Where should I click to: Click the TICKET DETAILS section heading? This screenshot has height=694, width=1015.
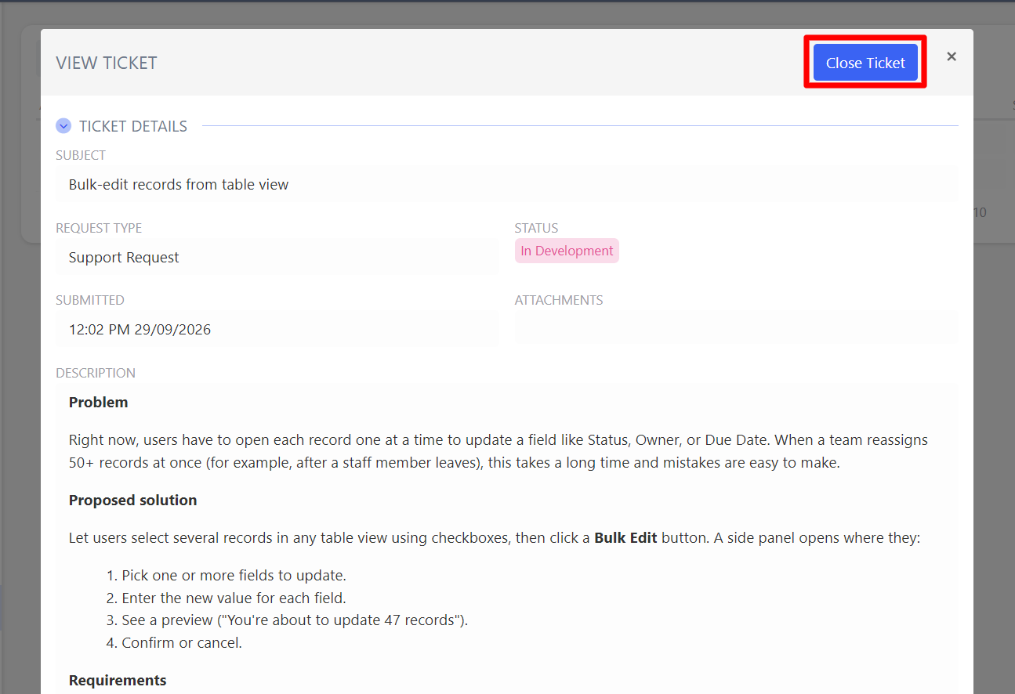[x=133, y=126]
